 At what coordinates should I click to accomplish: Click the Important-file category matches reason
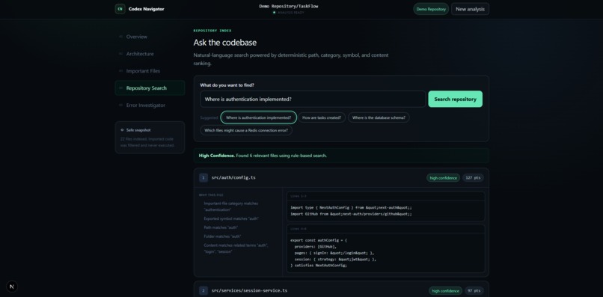pyautogui.click(x=230, y=206)
